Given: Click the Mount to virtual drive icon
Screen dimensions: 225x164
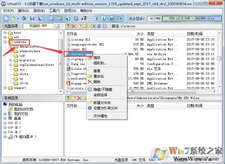Looking at the screenshot, I should pos(76,19).
